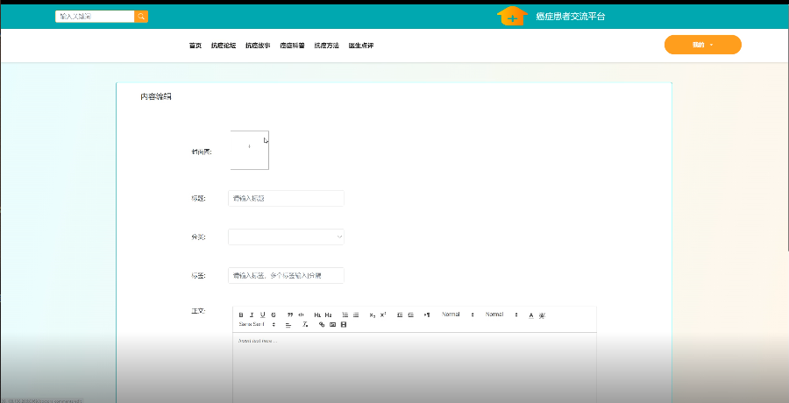Image resolution: width=789 pixels, height=403 pixels.
Task: Insert a video using the film icon
Action: 344,324
